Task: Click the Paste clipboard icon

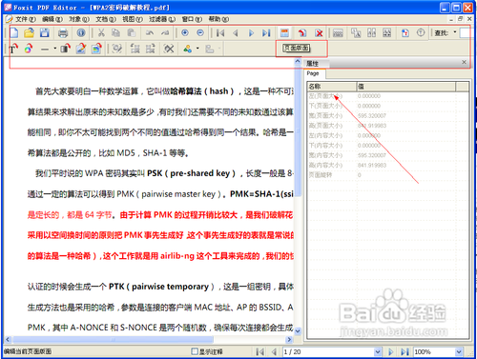Action: click(x=131, y=32)
